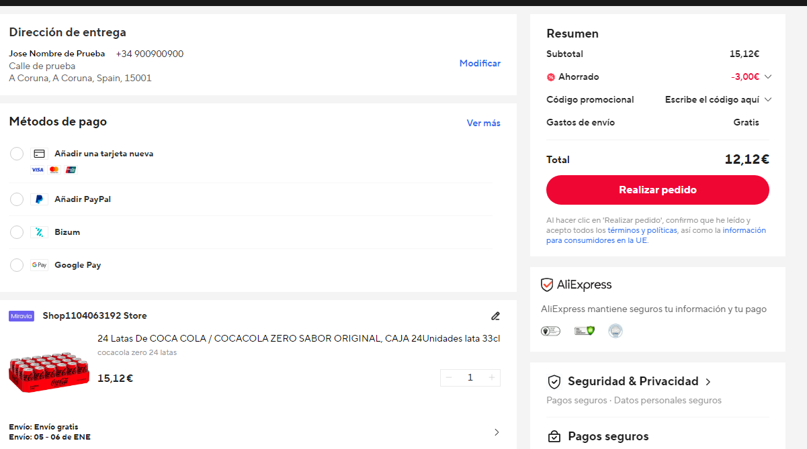The width and height of the screenshot is (807, 449).
Task: Click the Visa card logo
Action: pyautogui.click(x=38, y=170)
